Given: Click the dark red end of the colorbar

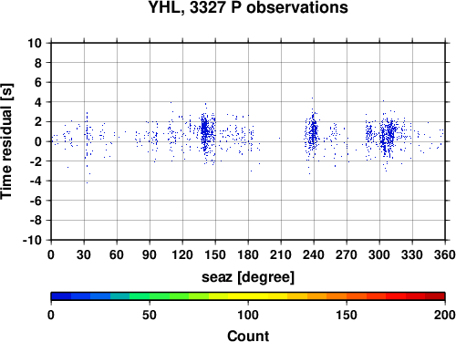Looking at the screenshot, I should coord(435,296).
